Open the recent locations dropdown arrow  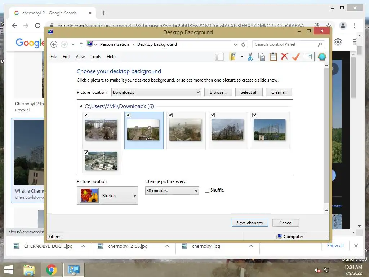73,44
